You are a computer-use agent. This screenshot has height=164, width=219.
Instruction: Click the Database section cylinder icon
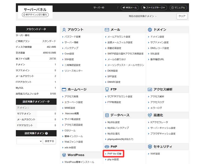(x=107, y=115)
